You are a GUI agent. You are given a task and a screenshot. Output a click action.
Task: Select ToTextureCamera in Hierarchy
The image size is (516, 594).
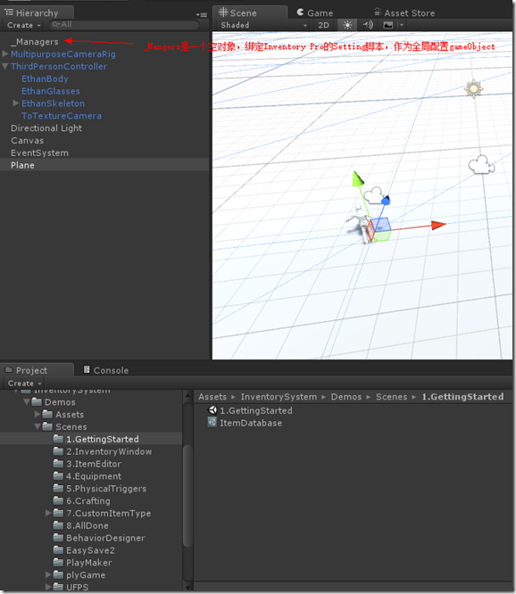point(62,116)
